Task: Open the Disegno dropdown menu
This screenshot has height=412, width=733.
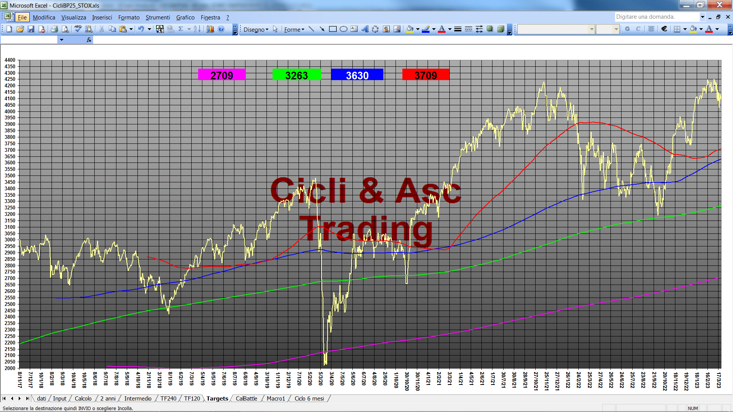Action: pos(256,29)
